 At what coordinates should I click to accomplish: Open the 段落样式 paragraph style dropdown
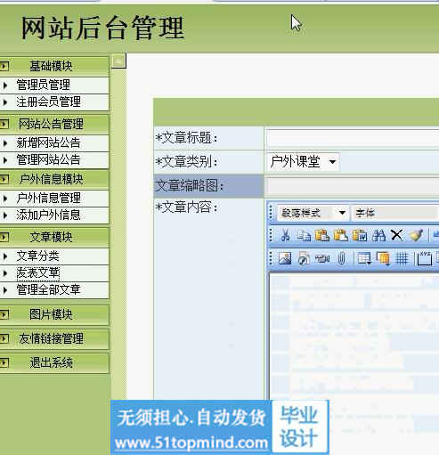(x=313, y=213)
